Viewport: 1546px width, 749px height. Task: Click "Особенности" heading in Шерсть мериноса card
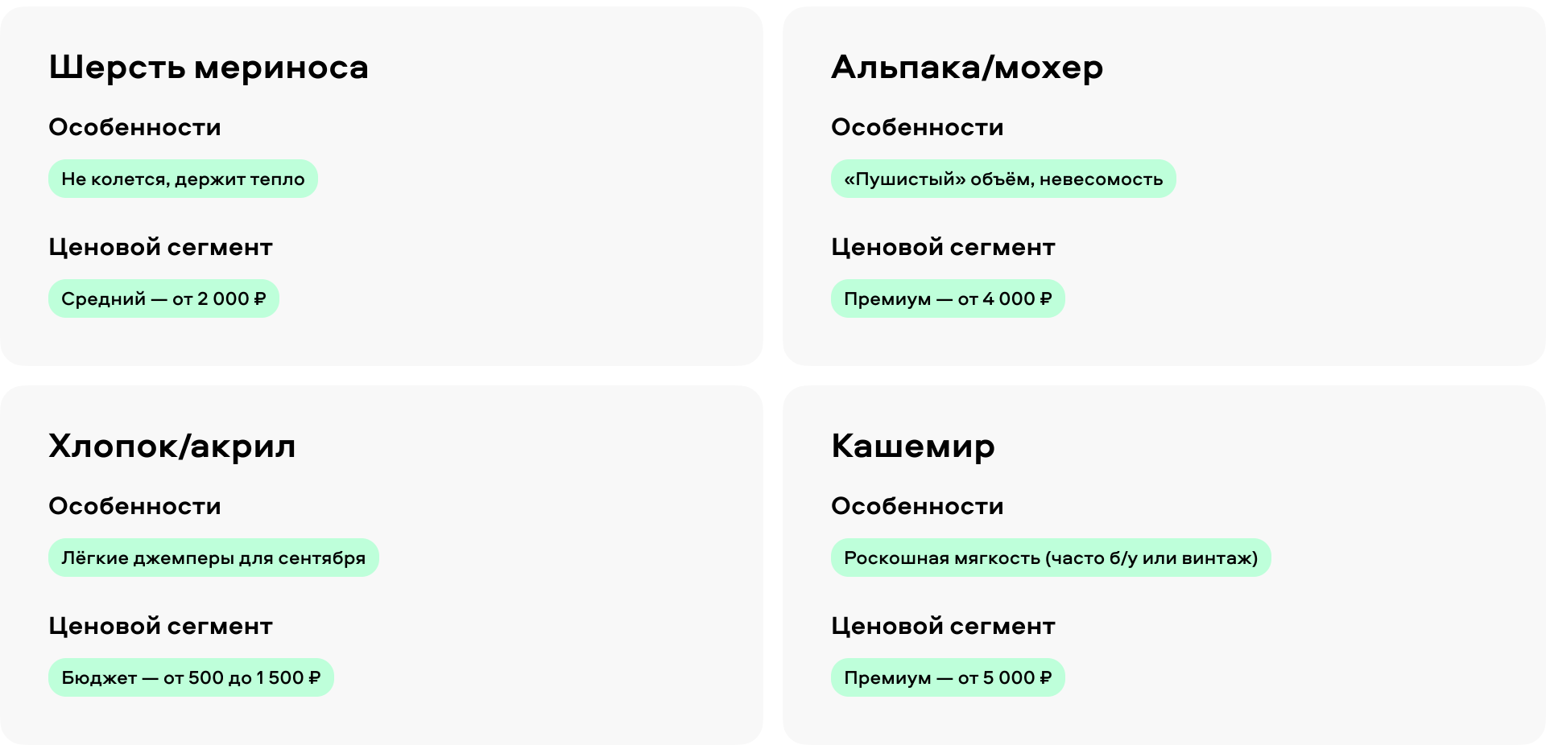(134, 127)
